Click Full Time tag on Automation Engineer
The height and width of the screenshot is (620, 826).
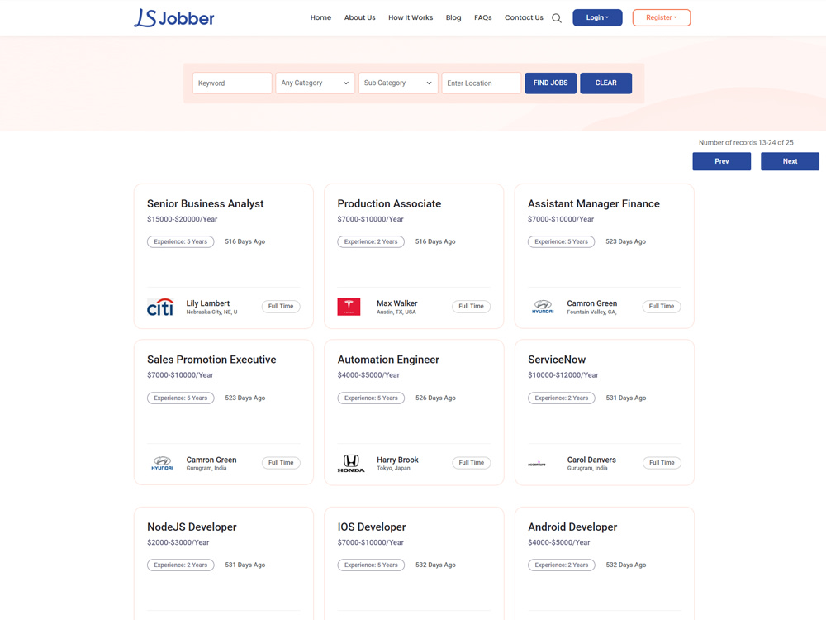[x=471, y=463]
